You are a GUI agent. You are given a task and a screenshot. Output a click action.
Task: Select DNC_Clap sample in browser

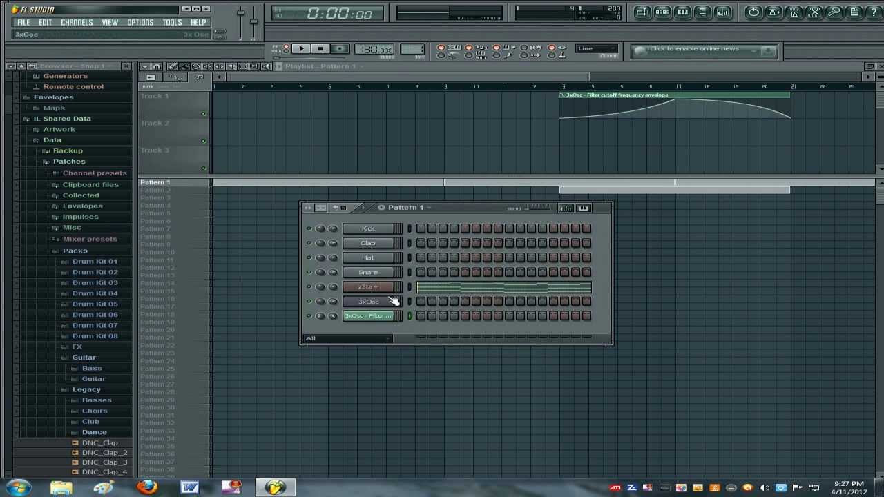99,443
